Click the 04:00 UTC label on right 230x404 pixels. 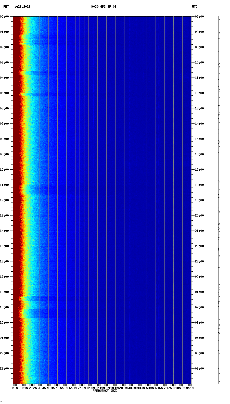199,338
